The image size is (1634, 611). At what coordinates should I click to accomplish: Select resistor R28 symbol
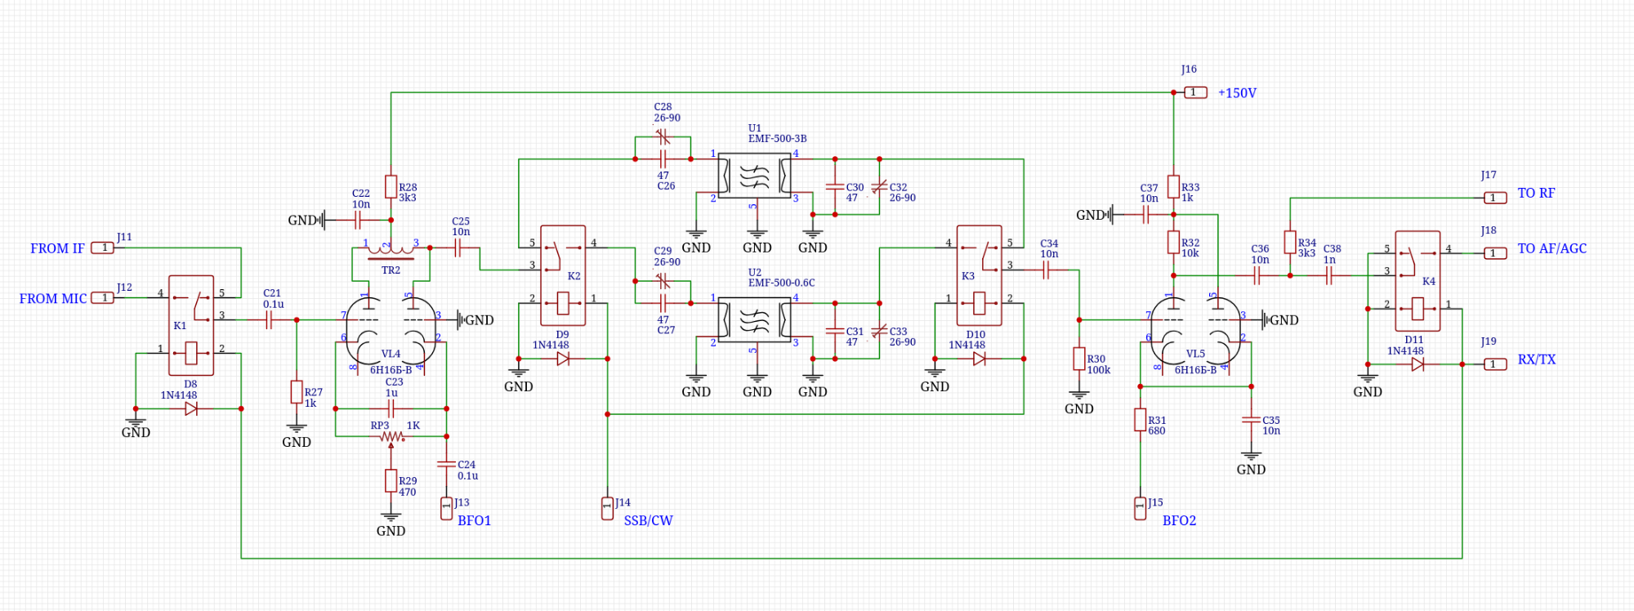pos(391,187)
